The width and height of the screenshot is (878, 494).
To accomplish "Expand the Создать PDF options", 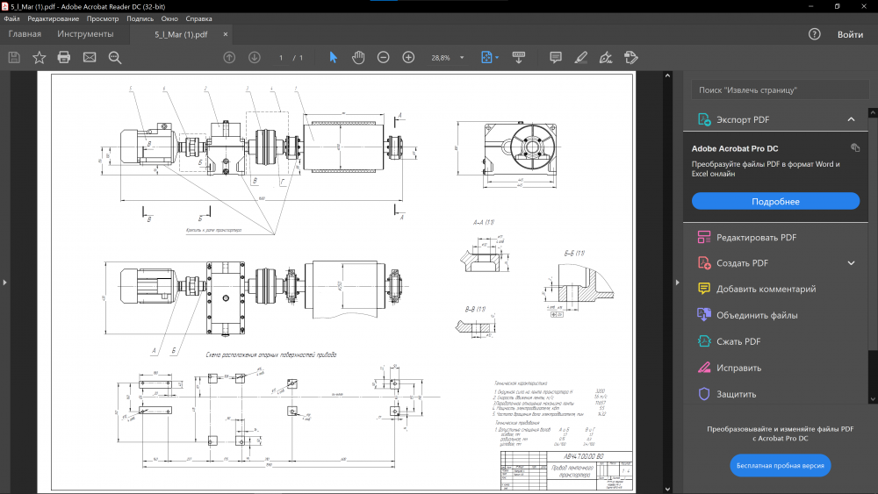I will click(851, 262).
